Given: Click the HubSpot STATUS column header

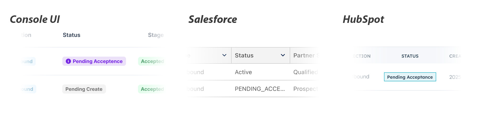Looking at the screenshot, I should [410, 56].
